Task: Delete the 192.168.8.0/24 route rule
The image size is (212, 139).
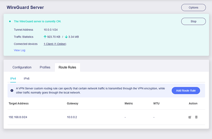Action: 196,117
